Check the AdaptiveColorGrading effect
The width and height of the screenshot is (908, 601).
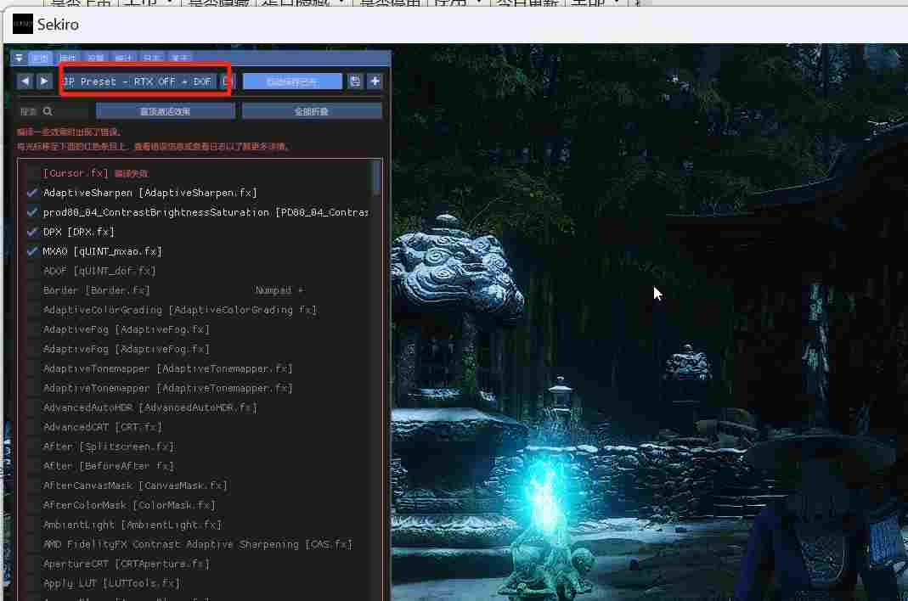[x=32, y=311]
